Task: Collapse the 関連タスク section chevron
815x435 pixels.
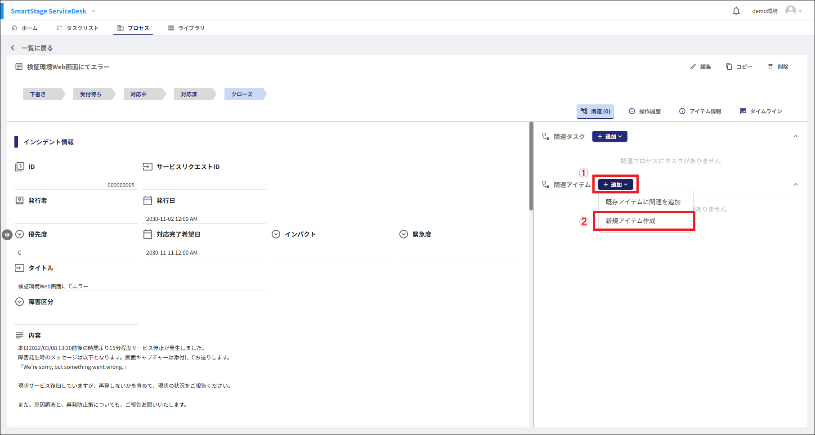Action: click(795, 136)
